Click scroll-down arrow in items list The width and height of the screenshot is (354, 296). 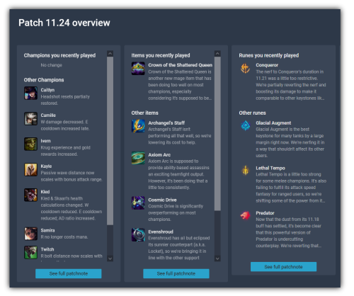pyautogui.click(x=217, y=258)
